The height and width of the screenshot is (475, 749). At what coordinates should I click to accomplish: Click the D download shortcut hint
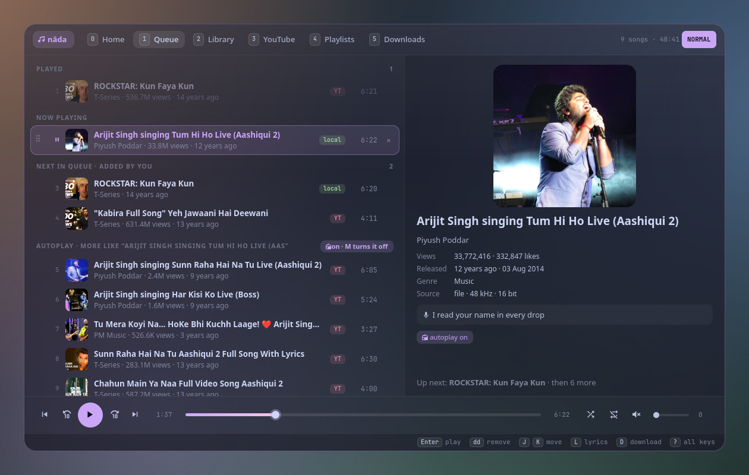coord(639,442)
